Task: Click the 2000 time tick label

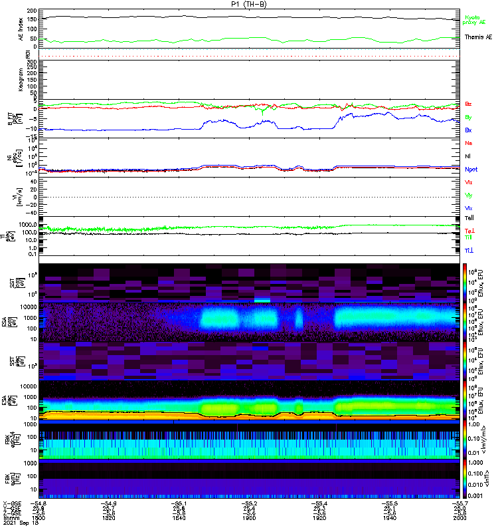Action: pyautogui.click(x=459, y=518)
